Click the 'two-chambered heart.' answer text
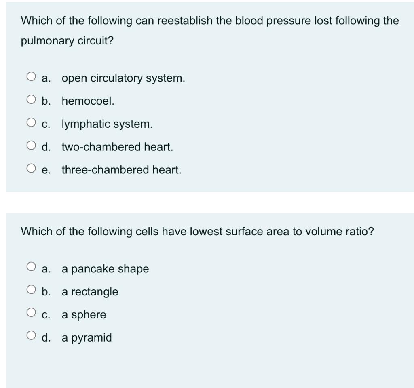Image resolution: width=414 pixels, height=388 pixels. point(117,147)
